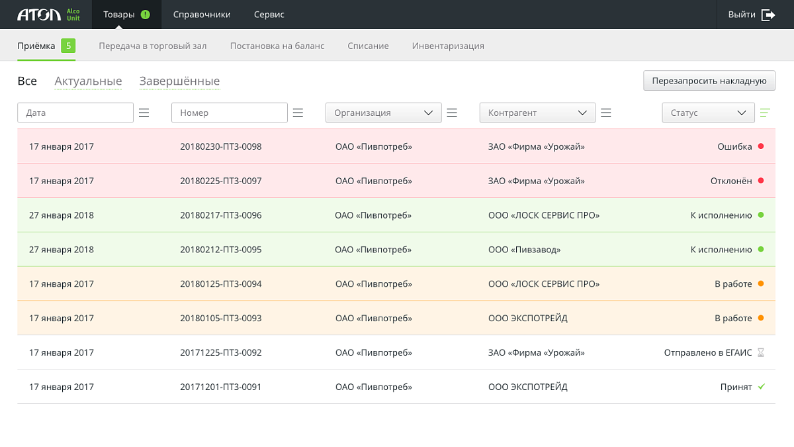Open the Статус filter dropdown
The image size is (794, 447).
pyautogui.click(x=708, y=113)
